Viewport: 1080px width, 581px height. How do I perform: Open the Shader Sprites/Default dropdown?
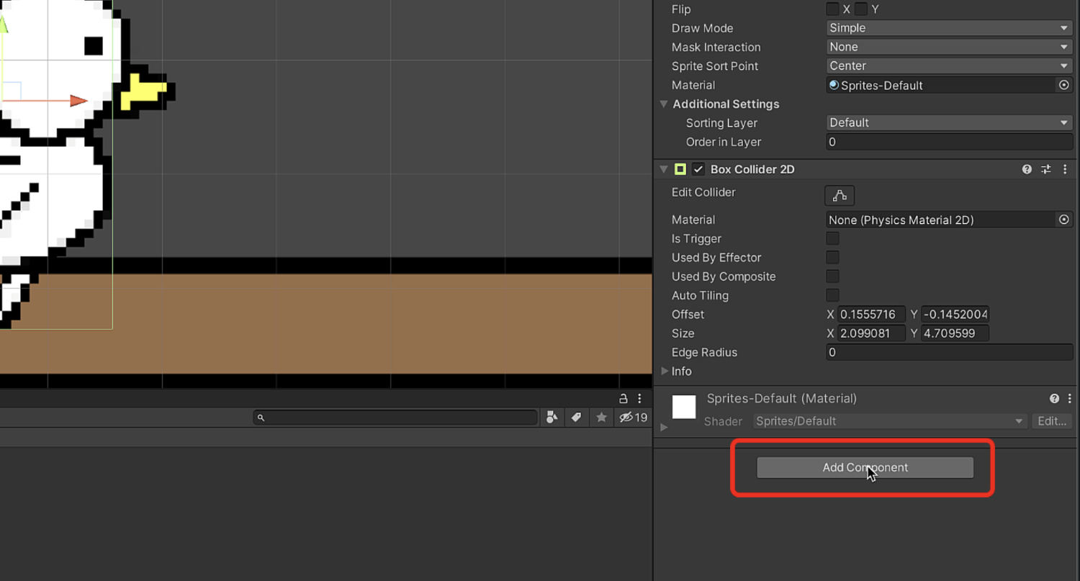coord(890,421)
